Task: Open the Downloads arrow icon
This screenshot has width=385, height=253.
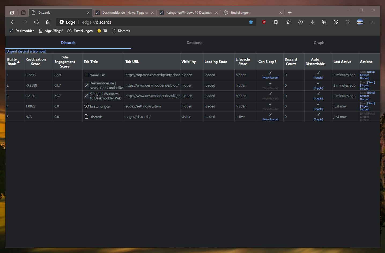Action: pyautogui.click(x=312, y=22)
